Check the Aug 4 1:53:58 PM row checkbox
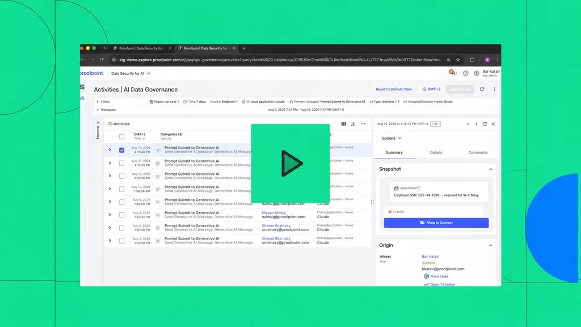The width and height of the screenshot is (581, 327). [121, 241]
